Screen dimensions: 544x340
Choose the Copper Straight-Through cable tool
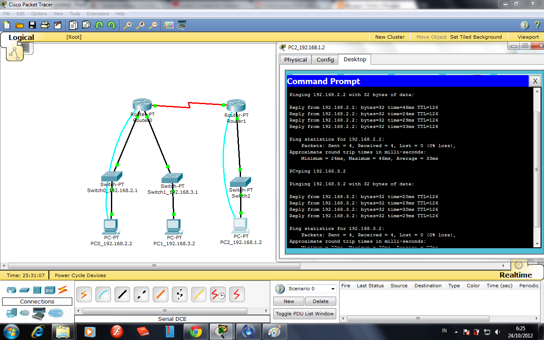[123, 294]
